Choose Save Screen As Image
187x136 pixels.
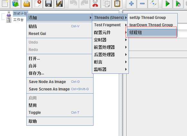60,89
